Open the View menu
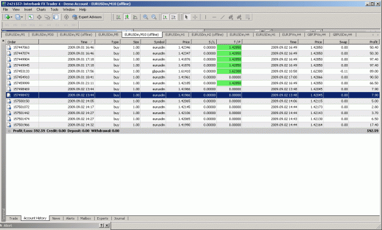Screen dimensions: 382x230 (16, 10)
